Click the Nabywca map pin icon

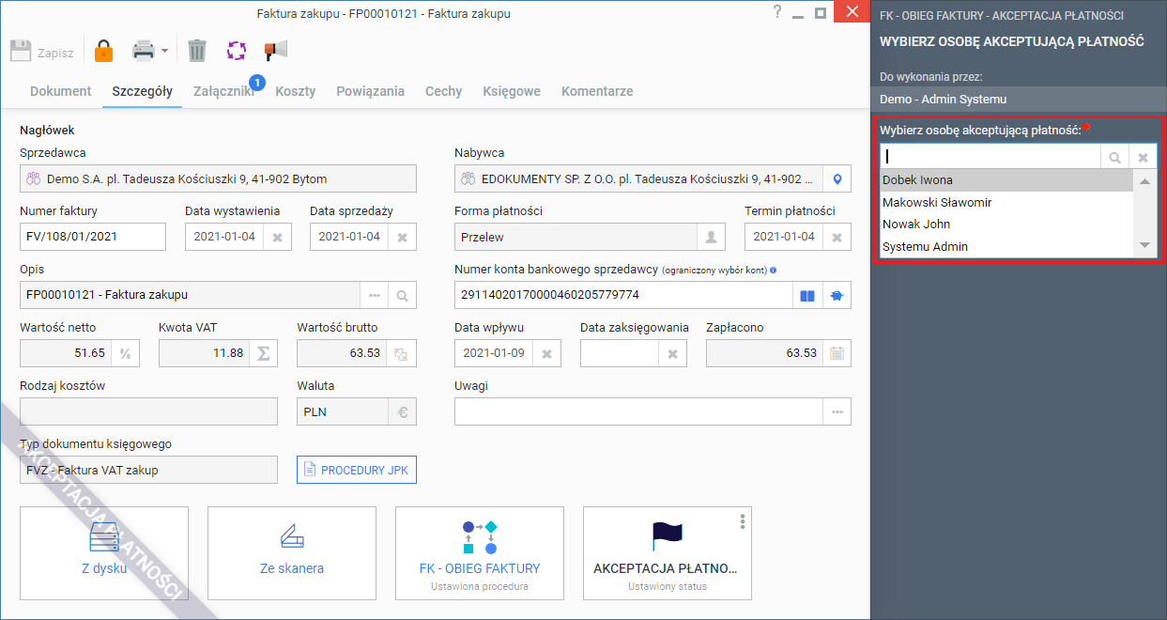coord(837,178)
